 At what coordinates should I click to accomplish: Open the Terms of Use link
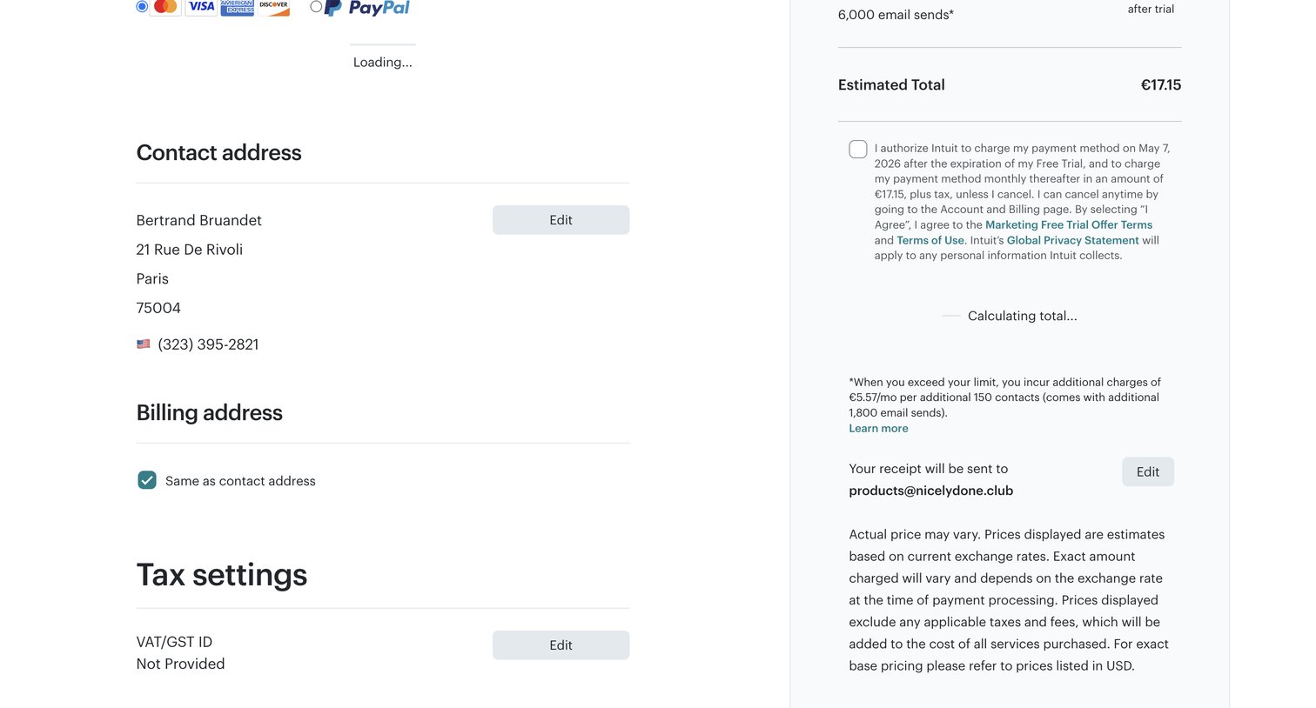point(930,240)
